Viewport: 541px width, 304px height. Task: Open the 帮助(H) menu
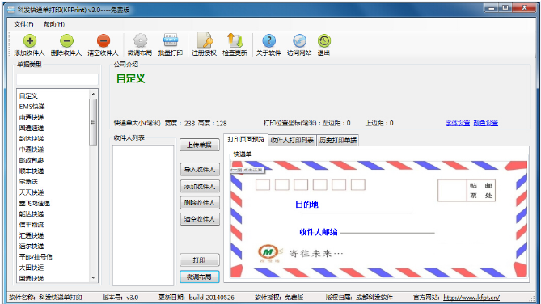[x=54, y=24]
